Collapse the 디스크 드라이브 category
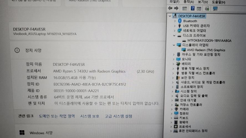The height and width of the screenshot is (138, 246). [x=174, y=36]
